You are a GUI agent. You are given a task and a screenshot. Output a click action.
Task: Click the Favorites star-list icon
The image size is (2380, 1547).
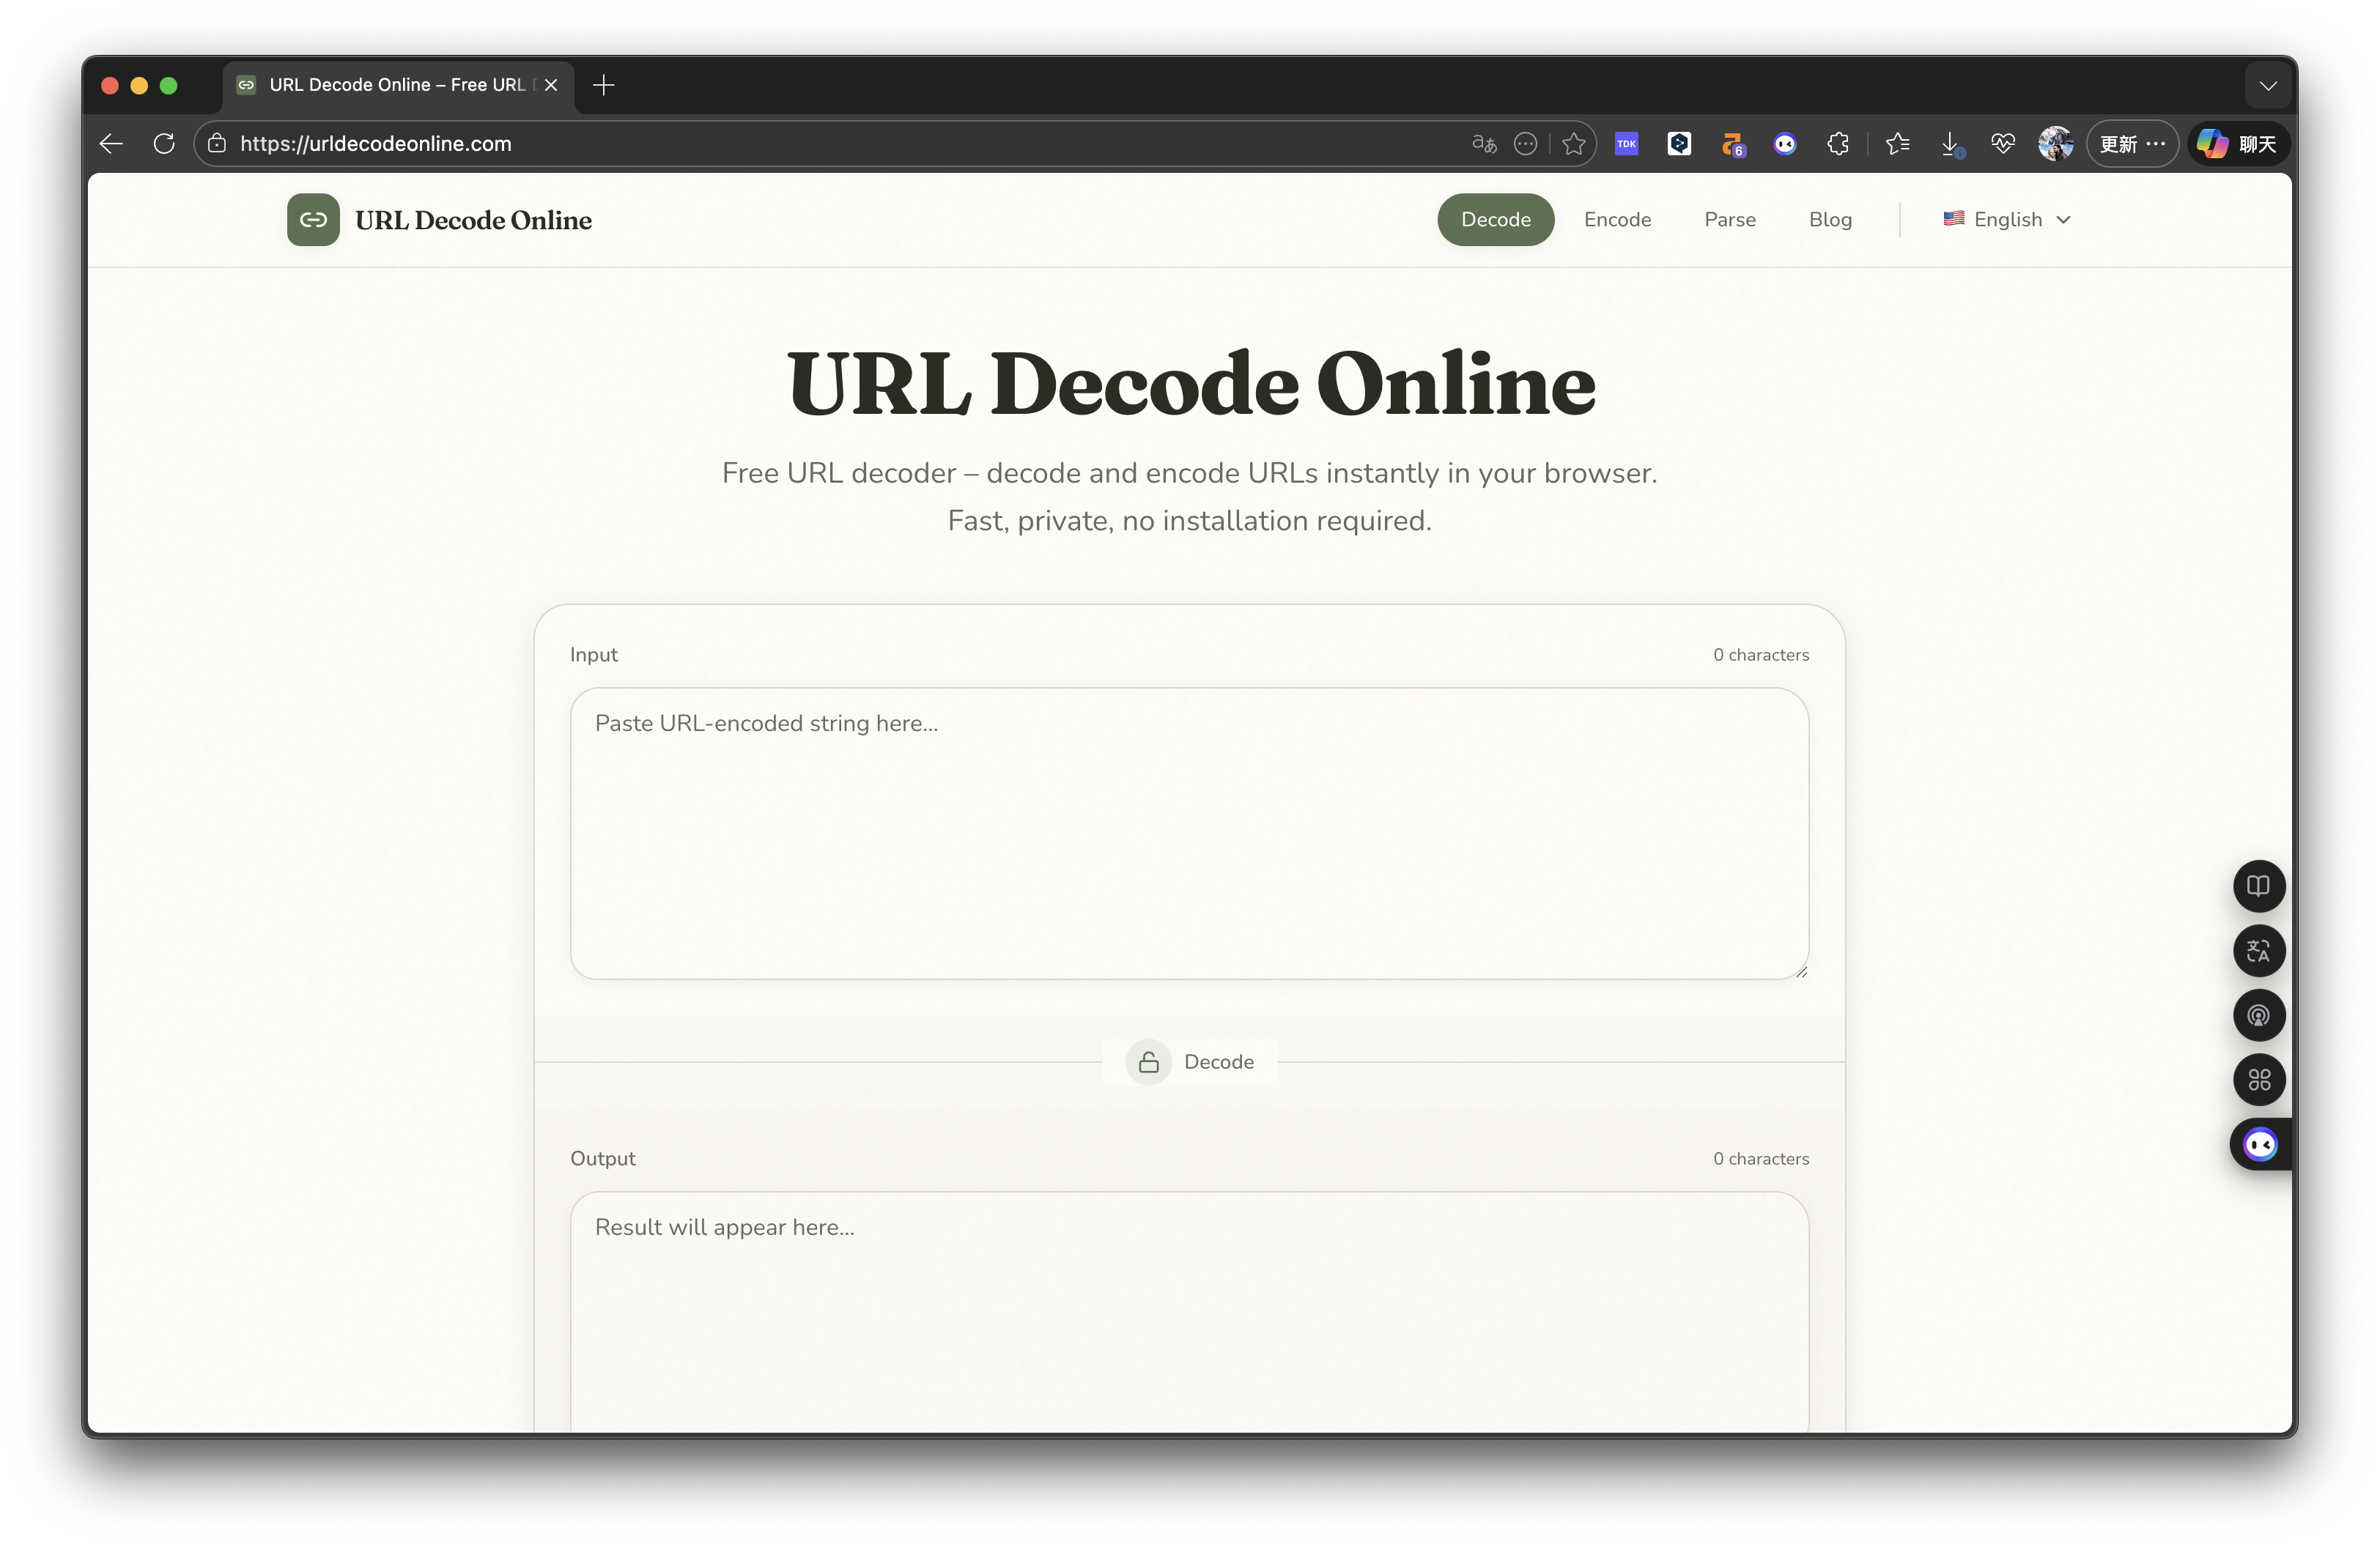[1898, 144]
